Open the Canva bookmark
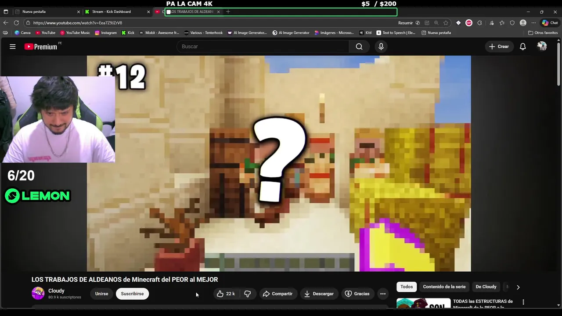Image resolution: width=562 pixels, height=316 pixels. click(x=22, y=33)
